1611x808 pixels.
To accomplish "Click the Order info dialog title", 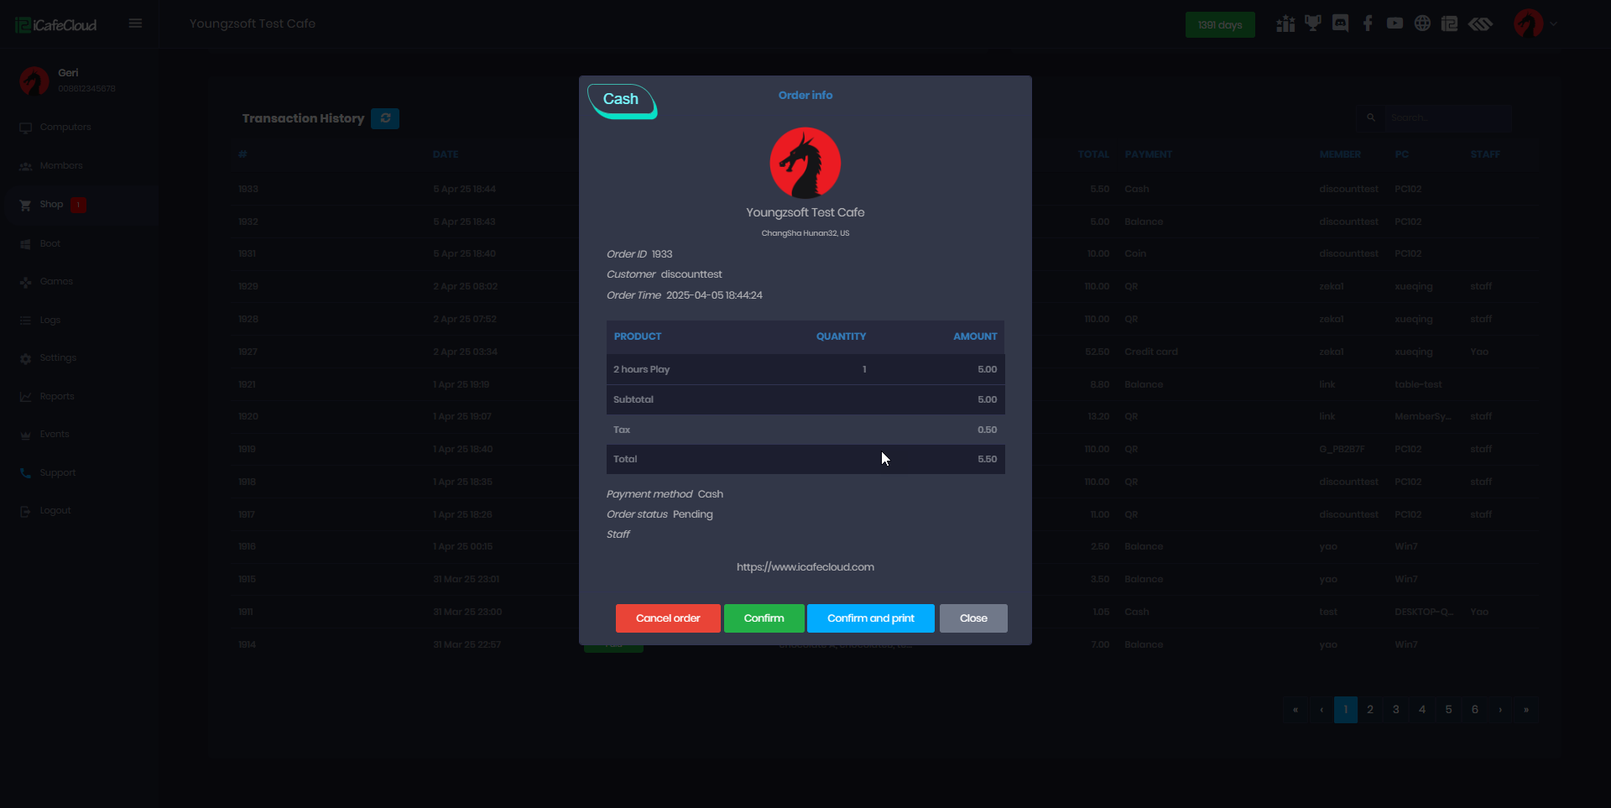I will 805,96.
